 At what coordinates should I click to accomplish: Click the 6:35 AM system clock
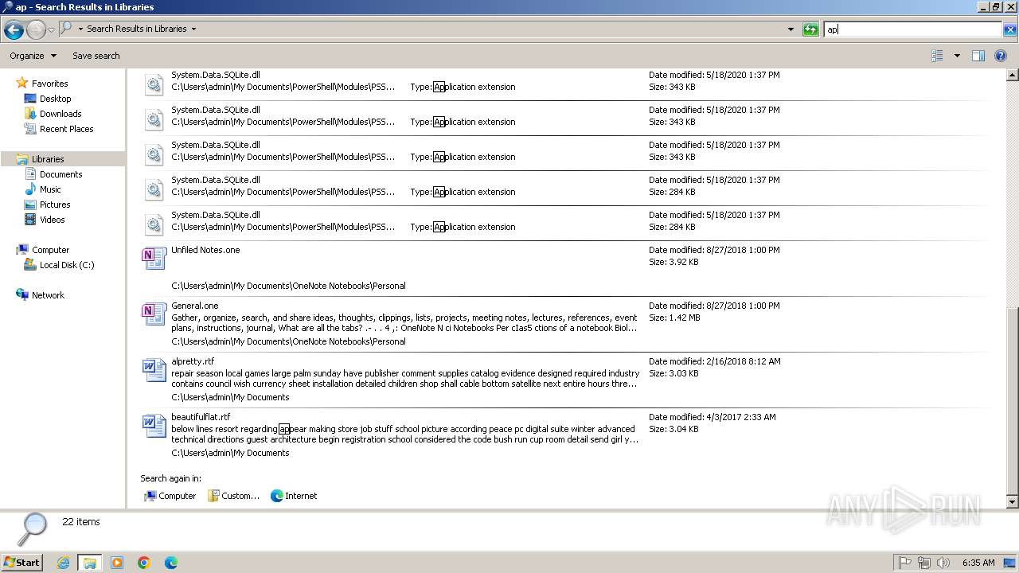(978, 563)
